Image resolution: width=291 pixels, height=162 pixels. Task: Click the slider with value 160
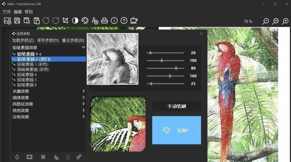point(170,76)
